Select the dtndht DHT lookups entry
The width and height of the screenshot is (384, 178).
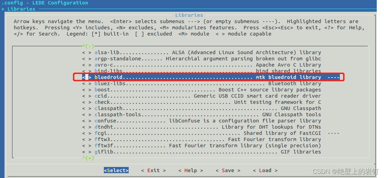pyautogui.click(x=201, y=127)
